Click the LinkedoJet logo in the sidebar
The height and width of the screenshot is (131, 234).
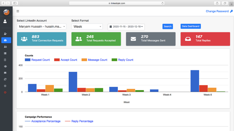[6, 12]
